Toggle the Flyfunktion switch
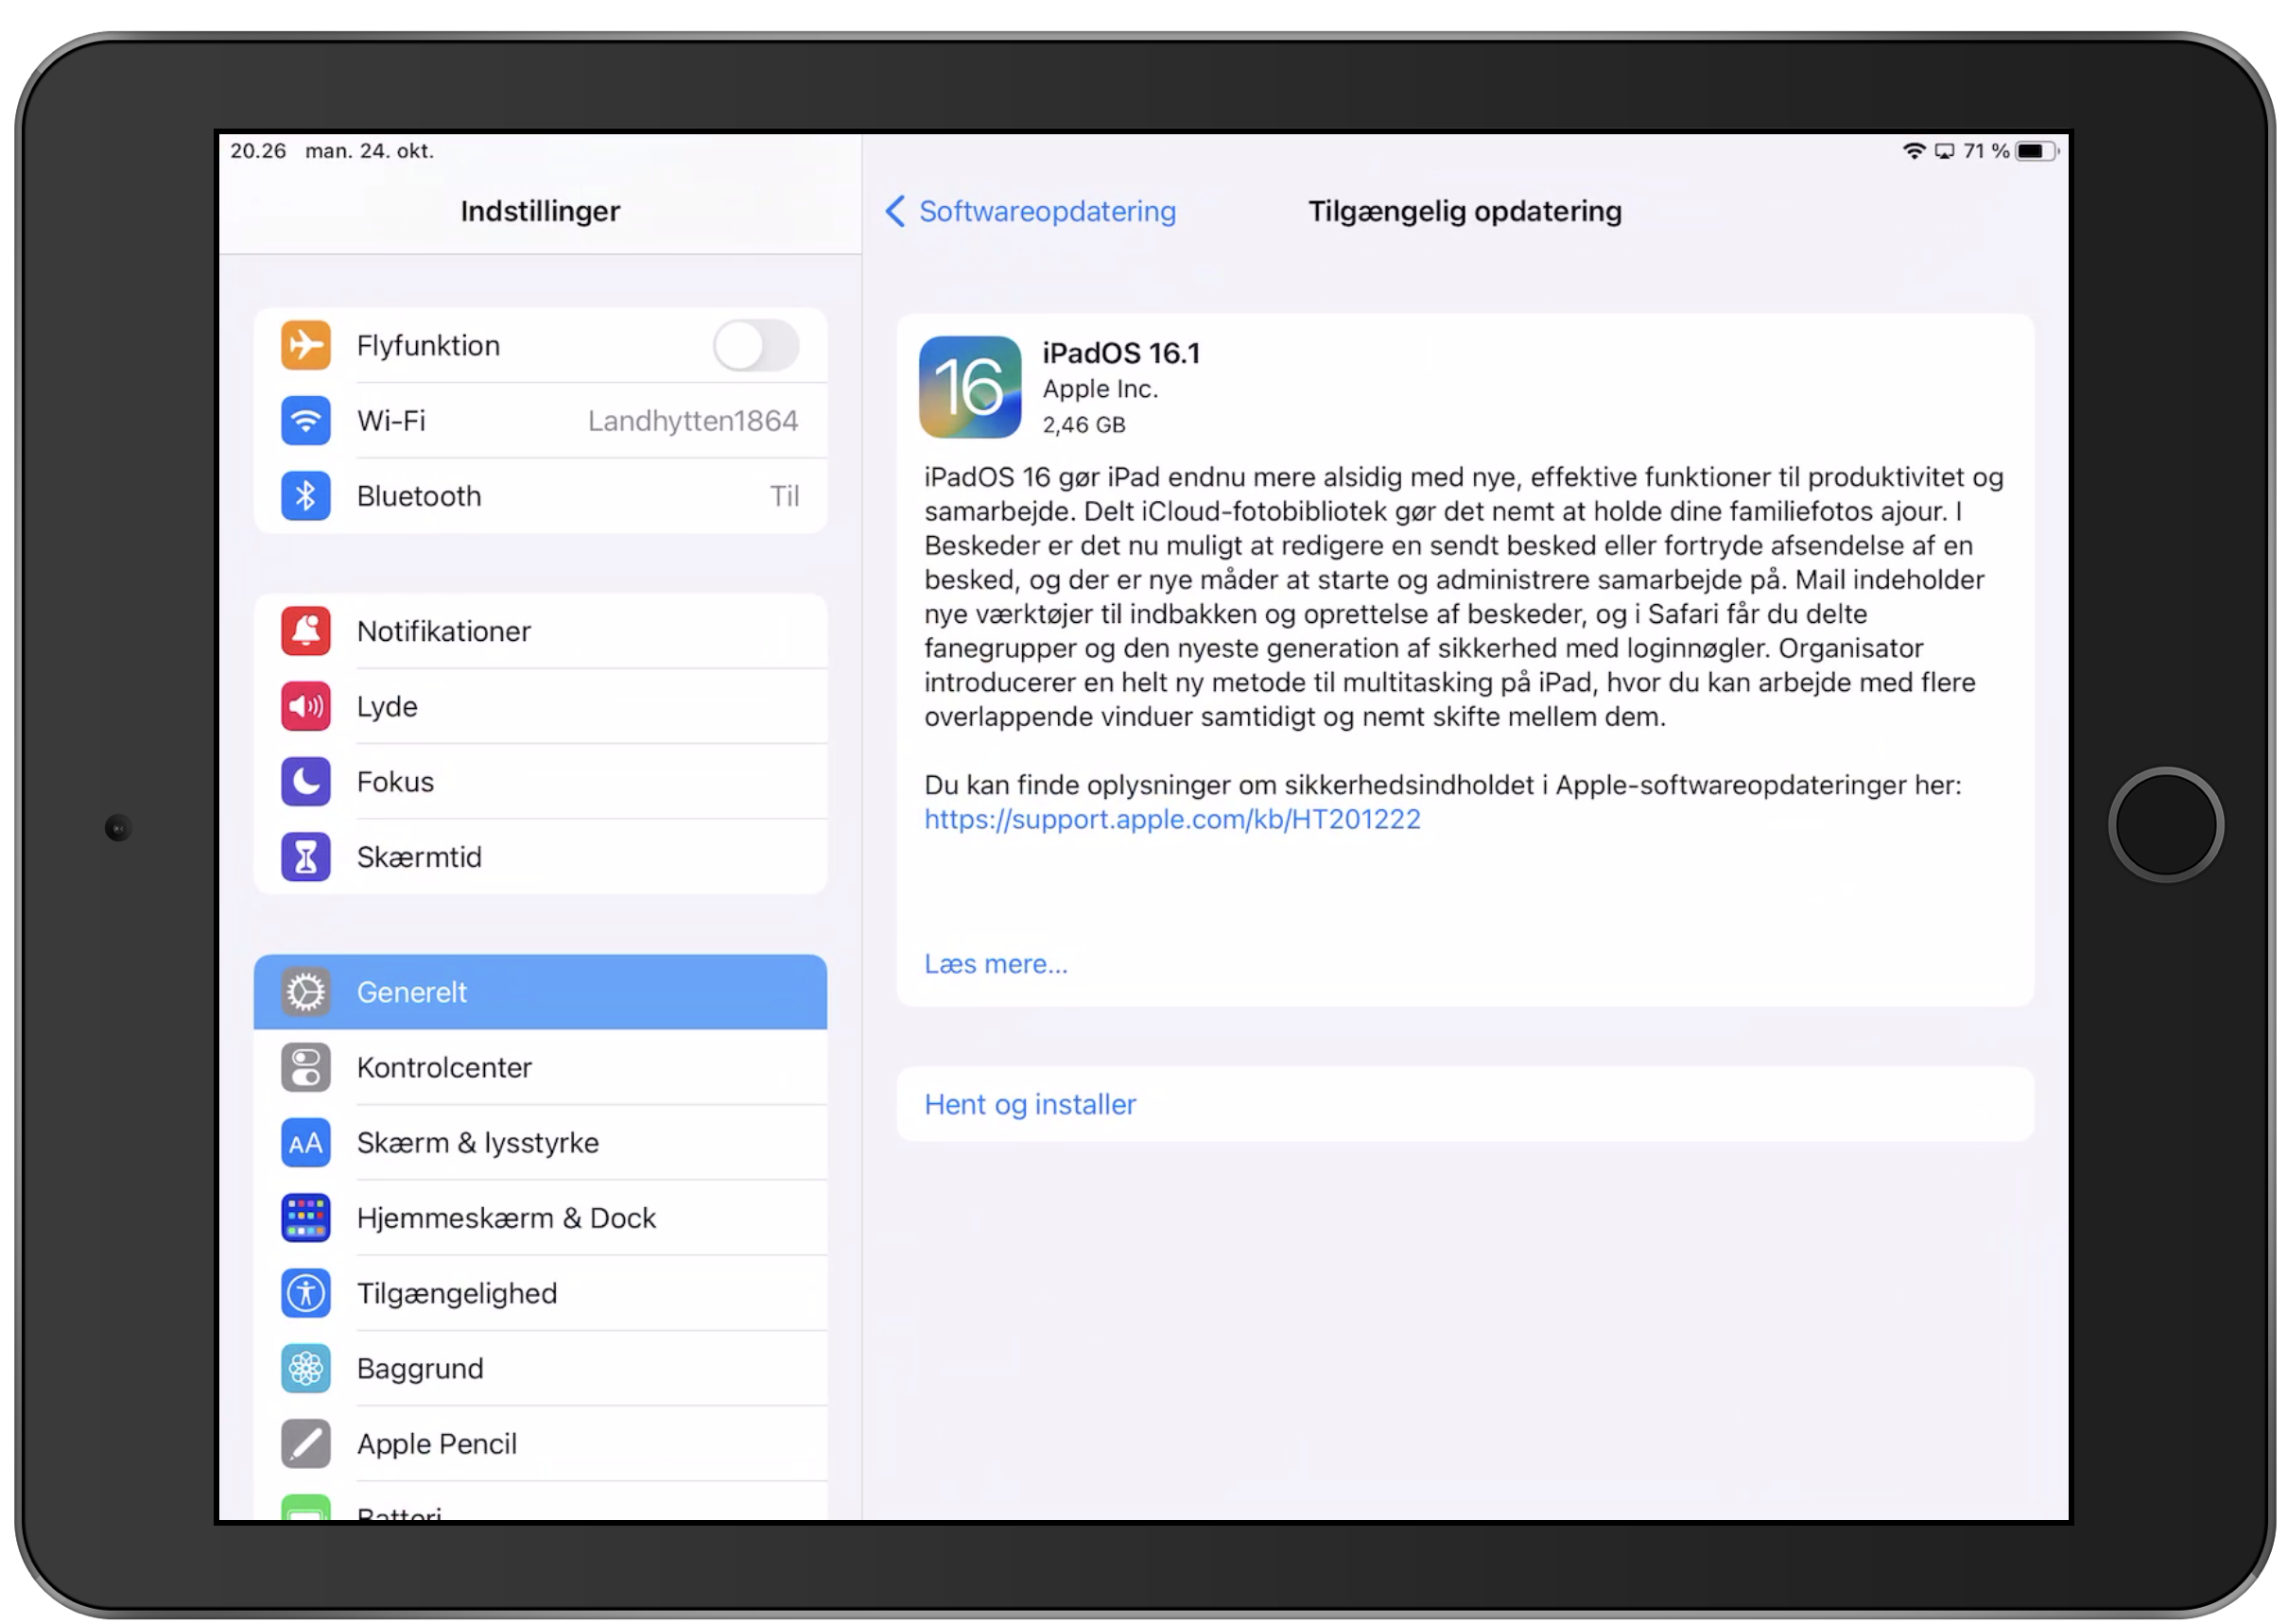This screenshot has width=2288, height=1624. pos(756,346)
